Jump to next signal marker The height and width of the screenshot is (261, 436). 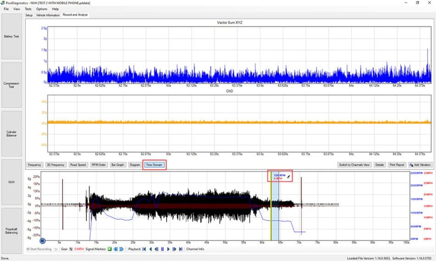click(x=122, y=249)
